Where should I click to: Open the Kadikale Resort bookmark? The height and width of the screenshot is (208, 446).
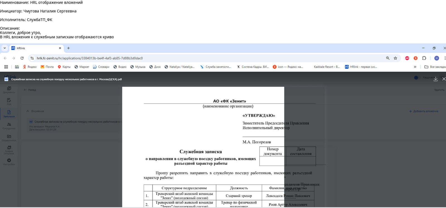(x=327, y=67)
